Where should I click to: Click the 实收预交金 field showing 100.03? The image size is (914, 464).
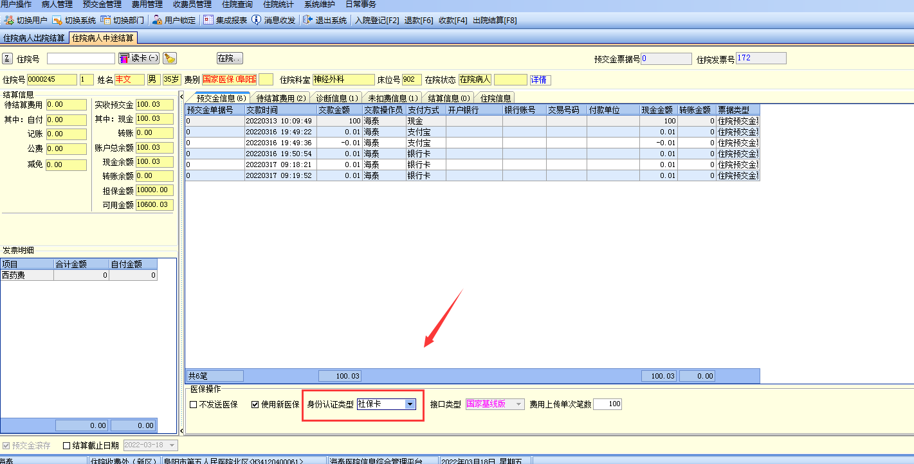[154, 105]
